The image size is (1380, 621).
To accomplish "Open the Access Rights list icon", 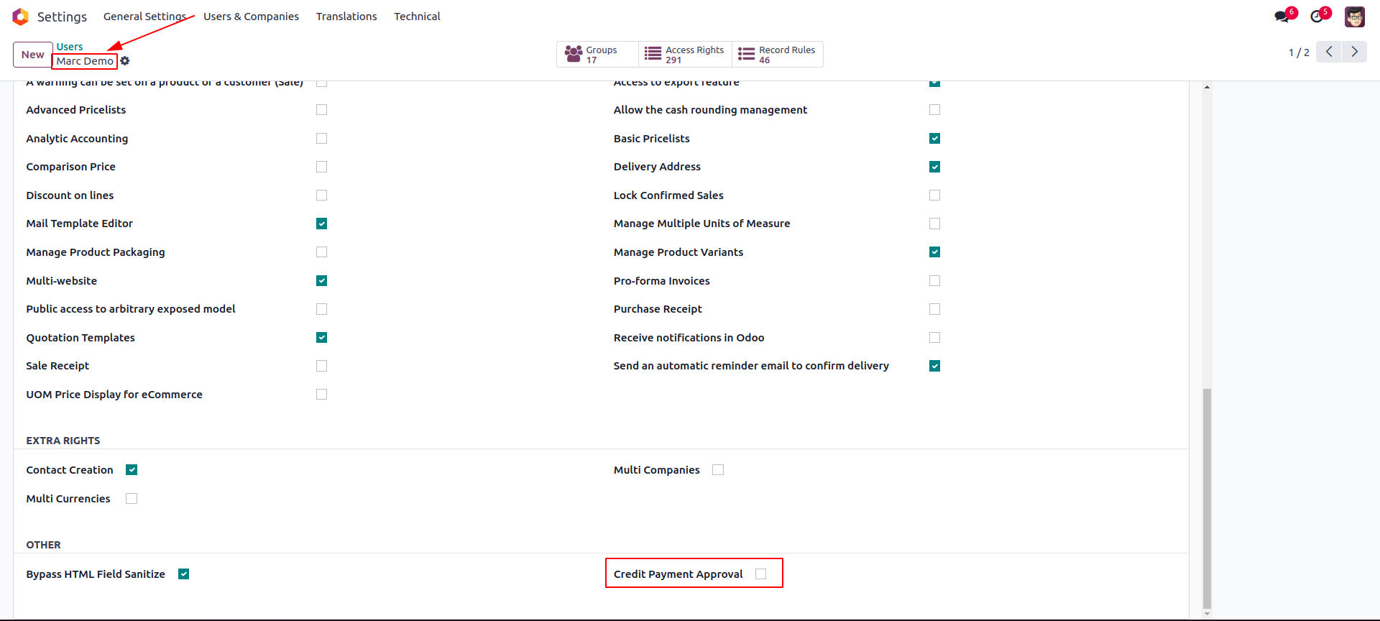I will [653, 54].
